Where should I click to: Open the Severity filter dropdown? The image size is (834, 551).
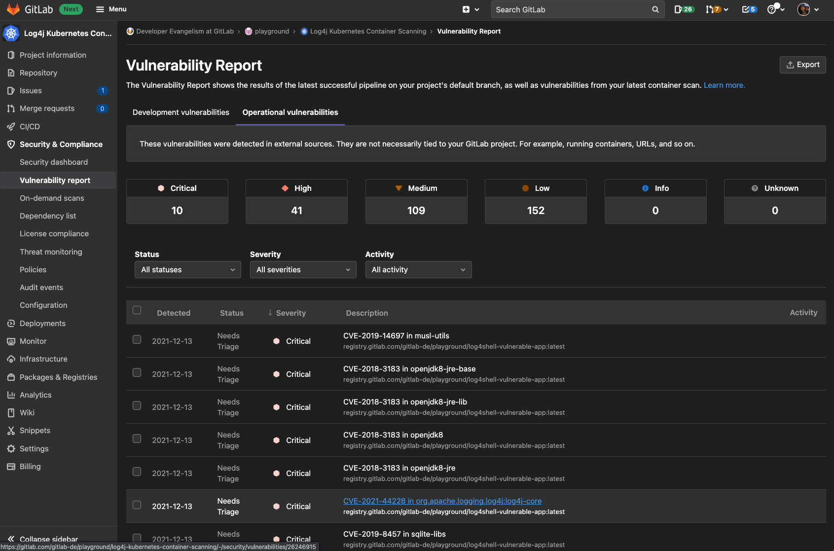coord(303,269)
